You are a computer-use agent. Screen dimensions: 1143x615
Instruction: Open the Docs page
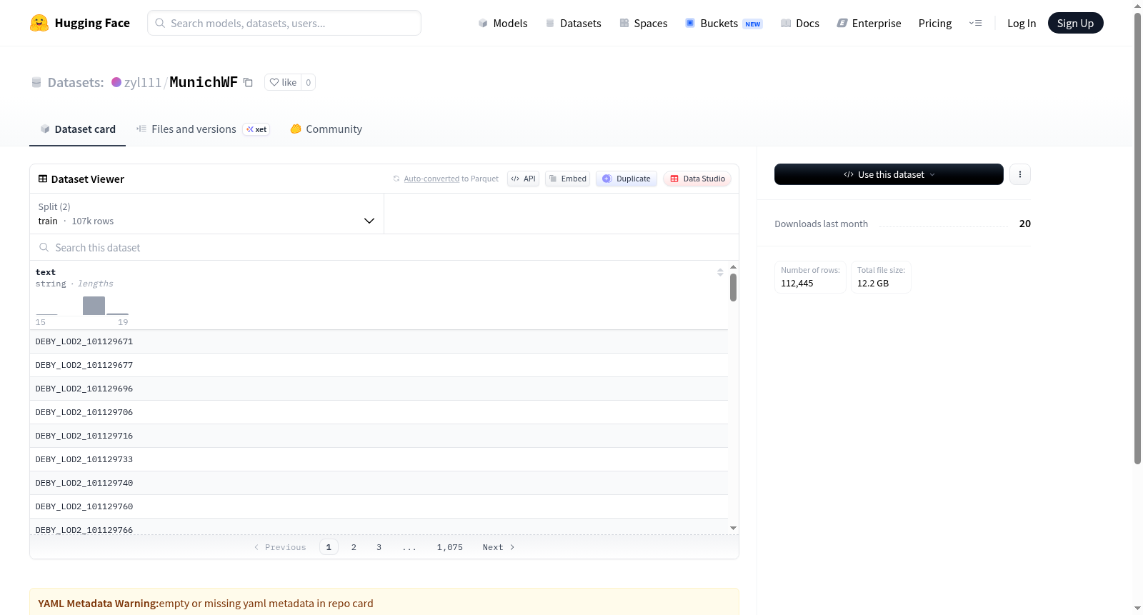(x=800, y=23)
